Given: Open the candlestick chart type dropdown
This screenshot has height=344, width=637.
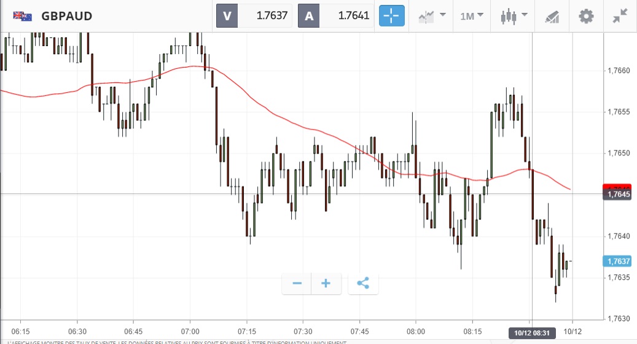Looking at the screenshot, I should pos(514,16).
